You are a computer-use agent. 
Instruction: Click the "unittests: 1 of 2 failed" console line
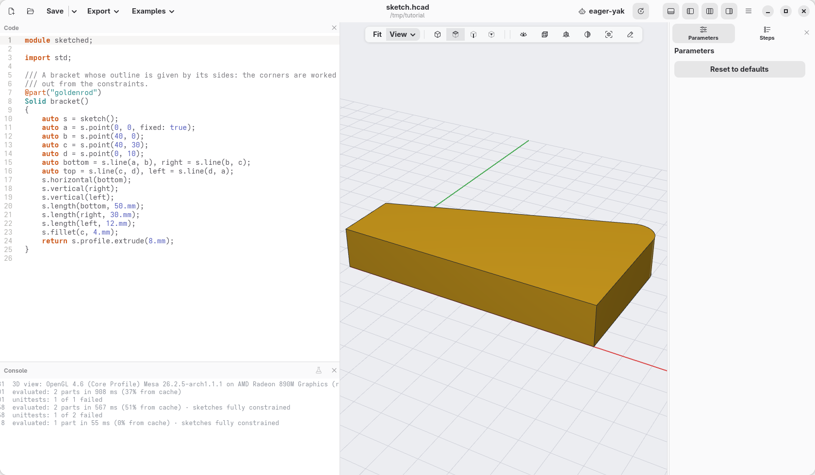point(57,415)
